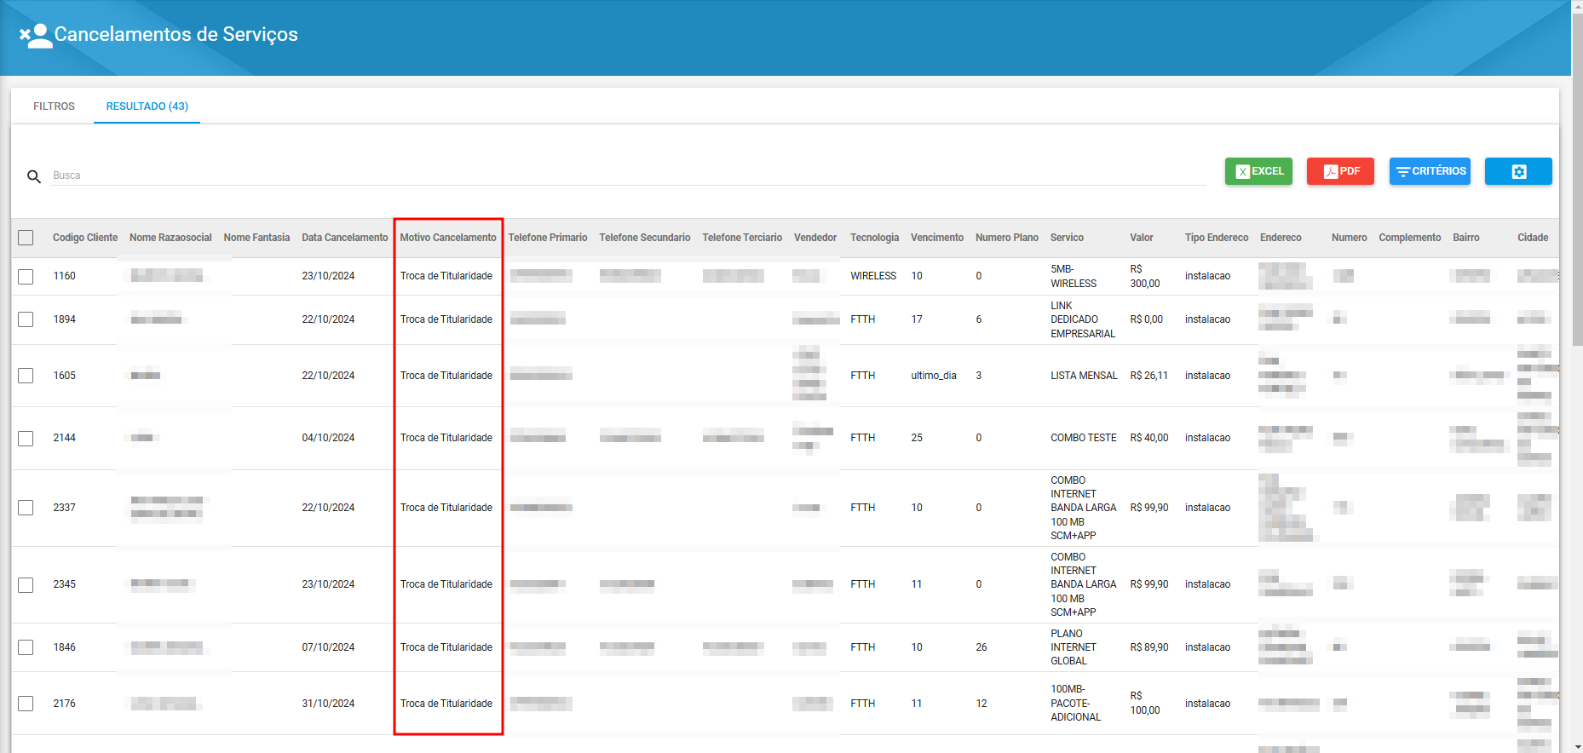Check the row for client 2176
Image resolution: width=1583 pixels, height=753 pixels.
[x=26, y=704]
